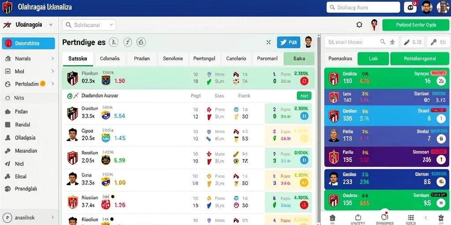Screen dimensions: 451x225
Task: Click the grid icon in the bottom bar
Action: [x=411, y=218]
